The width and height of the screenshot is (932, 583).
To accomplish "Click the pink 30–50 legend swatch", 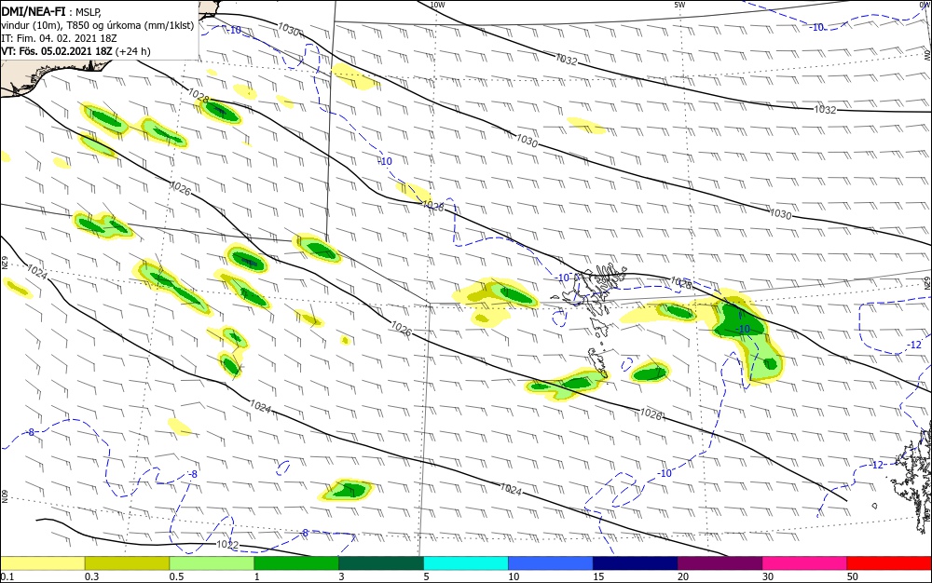I will [804, 563].
